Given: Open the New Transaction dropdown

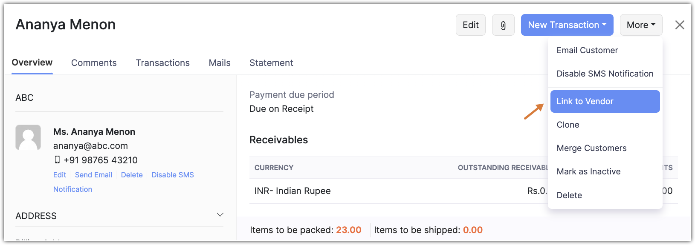Looking at the screenshot, I should pyautogui.click(x=567, y=25).
